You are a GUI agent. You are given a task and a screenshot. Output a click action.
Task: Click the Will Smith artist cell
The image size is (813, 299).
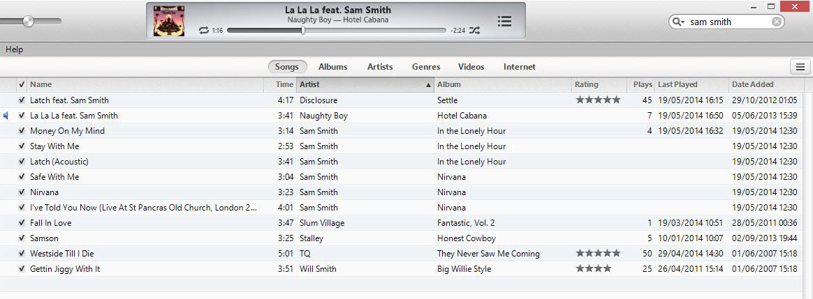coord(318,269)
